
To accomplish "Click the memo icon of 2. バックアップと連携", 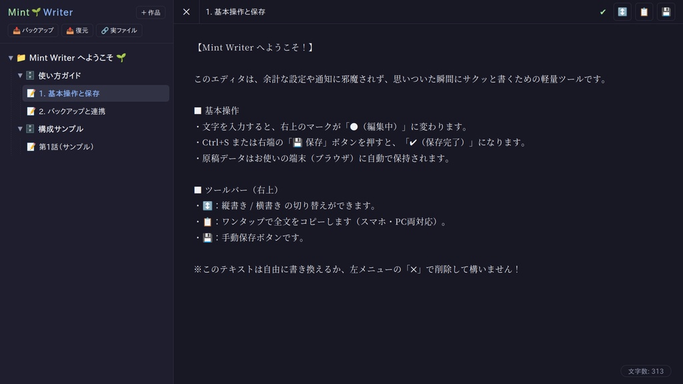I will 31,111.
